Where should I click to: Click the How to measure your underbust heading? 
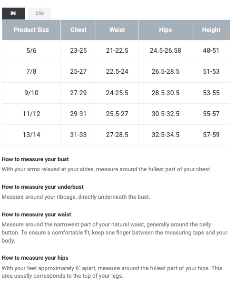tap(43, 187)
